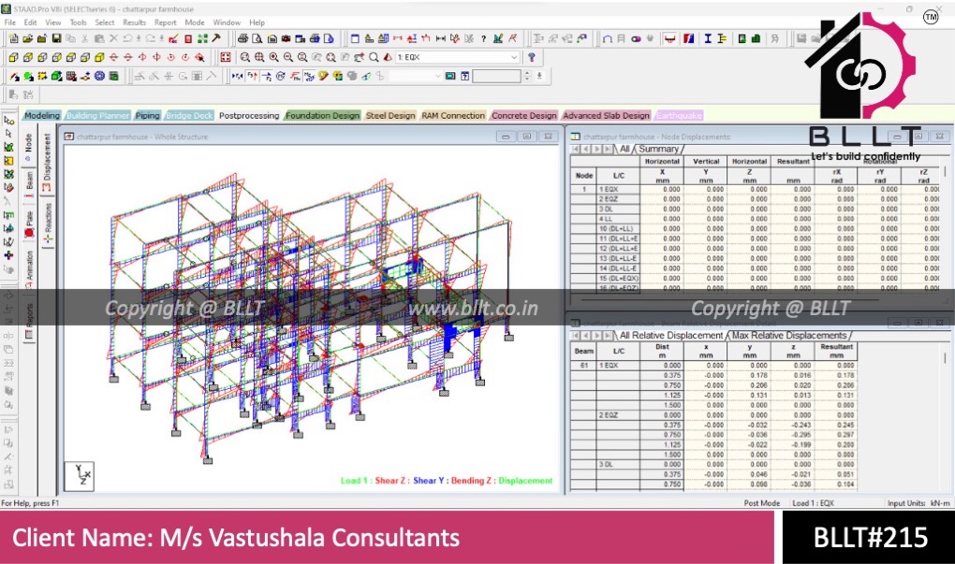Click the blue pin icon beside the load case dropdown
955x564 pixels.
tap(532, 57)
